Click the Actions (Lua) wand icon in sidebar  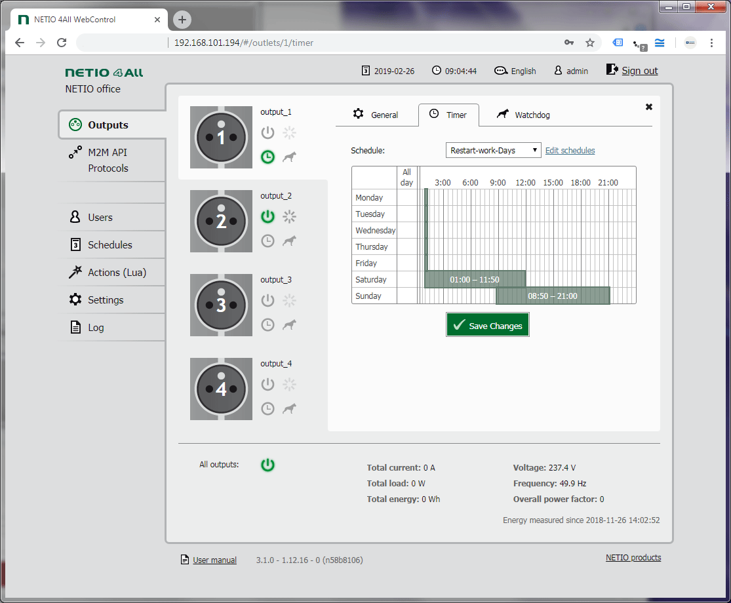pyautogui.click(x=74, y=272)
